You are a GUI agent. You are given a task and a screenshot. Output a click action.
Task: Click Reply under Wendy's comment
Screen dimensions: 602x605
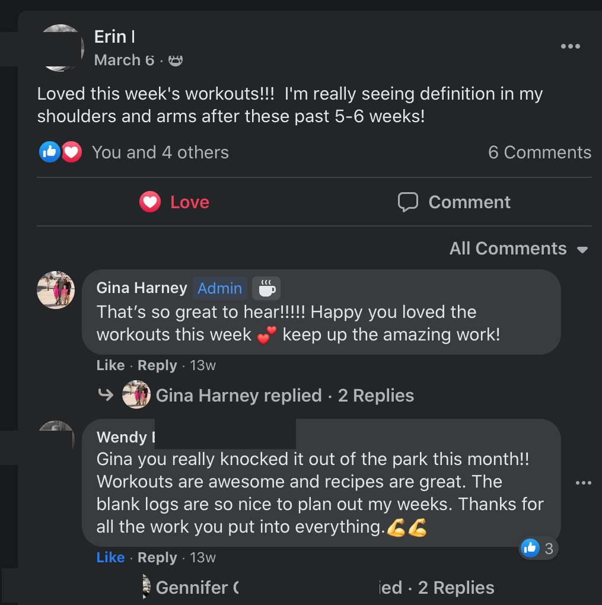(157, 558)
